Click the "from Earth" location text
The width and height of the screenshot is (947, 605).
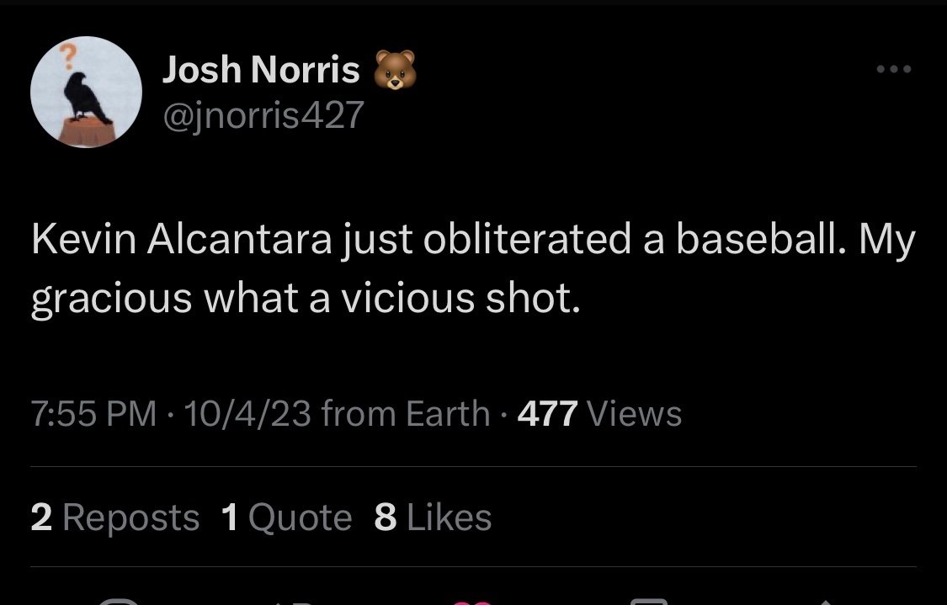click(405, 413)
